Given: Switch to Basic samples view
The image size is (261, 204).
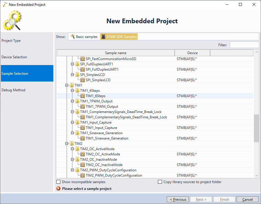Looking at the screenshot, I should [x=84, y=37].
